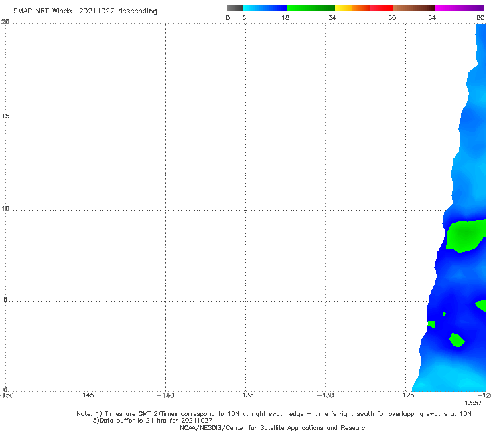Screen dimensions: 491x432
Task: Click the 'Times are GMT' note line
Action: 274,414
